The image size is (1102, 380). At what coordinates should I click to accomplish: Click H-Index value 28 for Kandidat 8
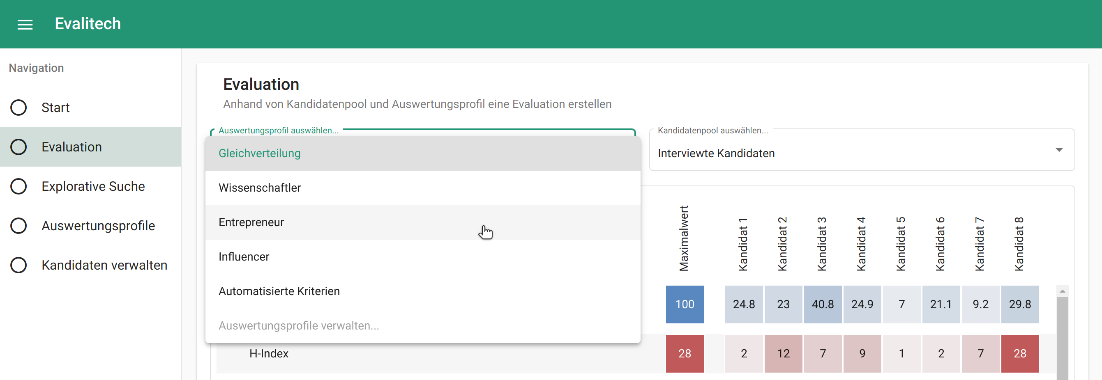1020,353
